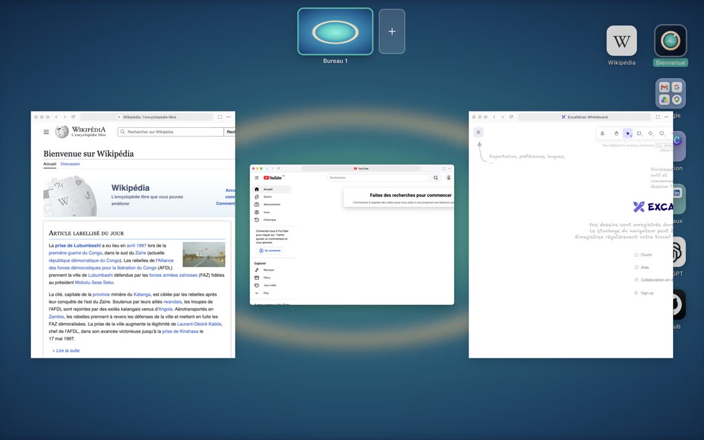Expand the 'Plus' list in YouTube sidebar
Image resolution: width=704 pixels, height=440 pixels.
272,293
